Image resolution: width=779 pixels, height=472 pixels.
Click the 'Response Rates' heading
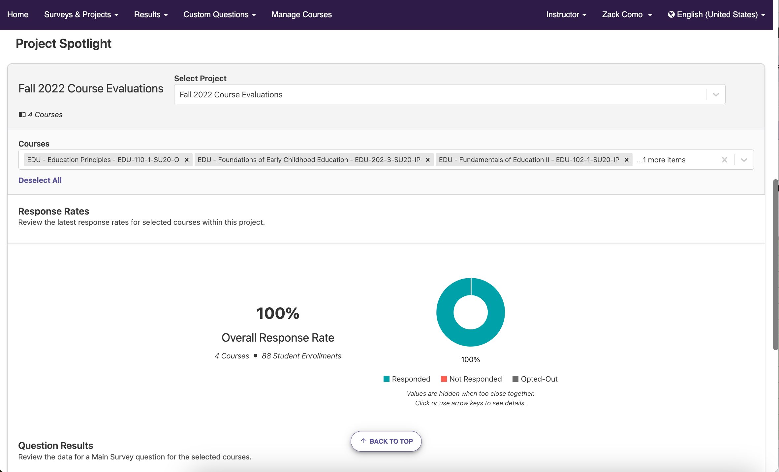click(x=53, y=211)
